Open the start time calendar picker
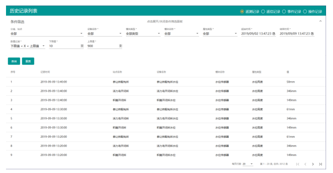 click(x=274, y=34)
